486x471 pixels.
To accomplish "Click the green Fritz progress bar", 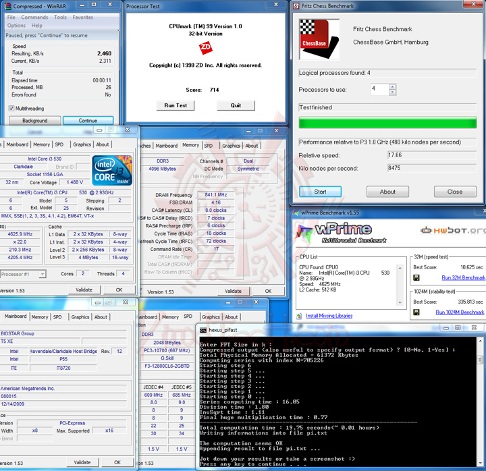I will (x=387, y=123).
